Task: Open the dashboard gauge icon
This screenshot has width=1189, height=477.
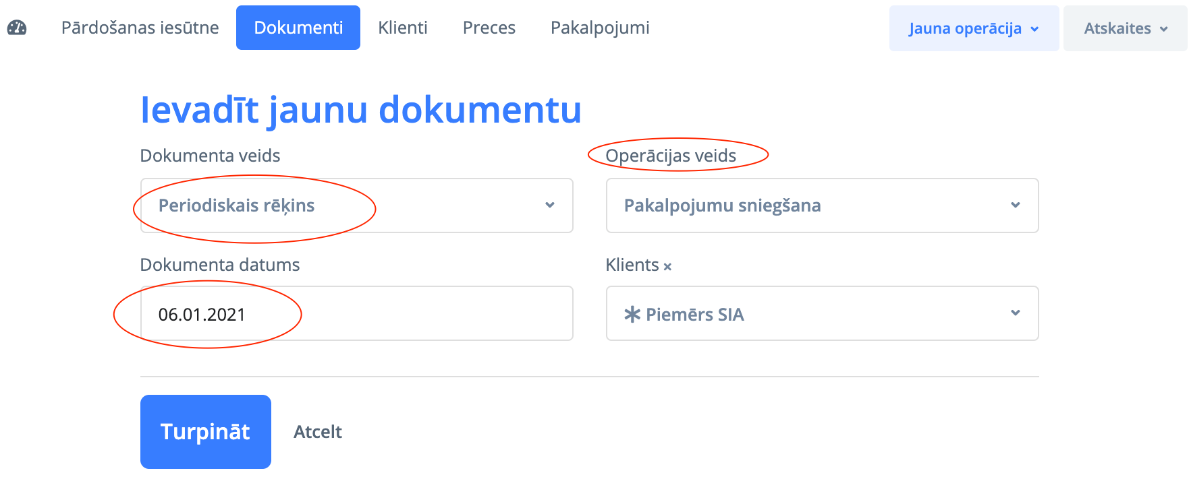Action: (17, 28)
